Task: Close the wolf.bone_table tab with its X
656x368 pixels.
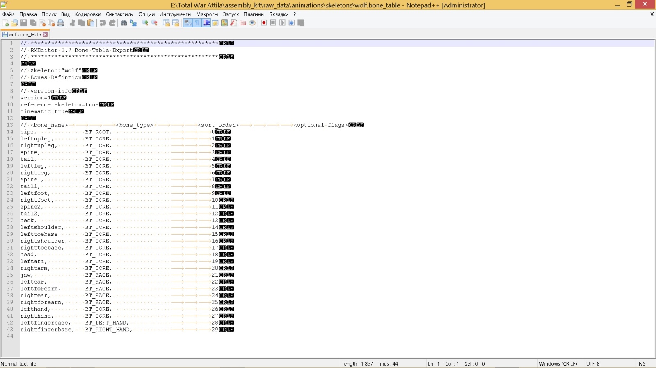Action: click(x=45, y=34)
